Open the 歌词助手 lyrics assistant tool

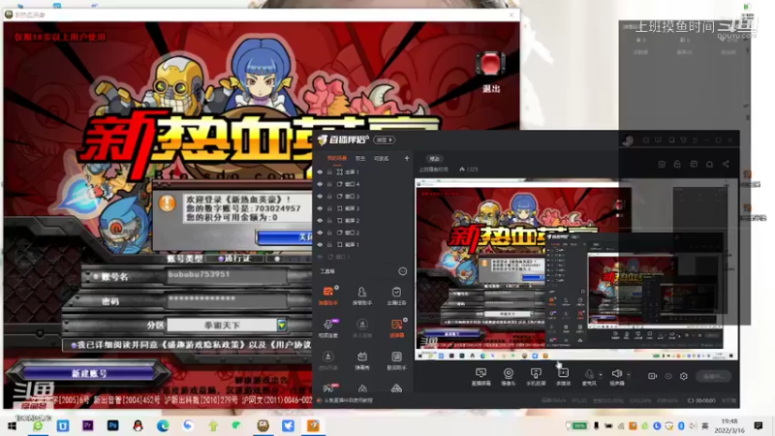click(x=396, y=360)
